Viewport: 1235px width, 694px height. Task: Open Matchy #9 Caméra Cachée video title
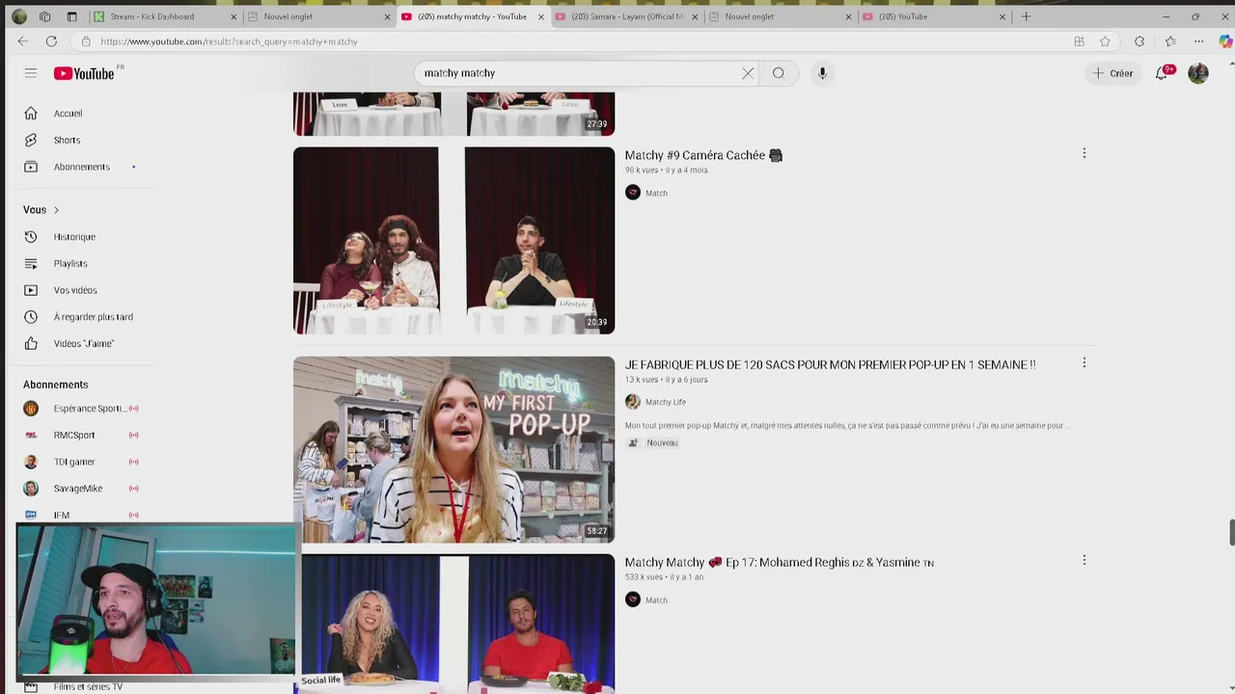pos(703,155)
